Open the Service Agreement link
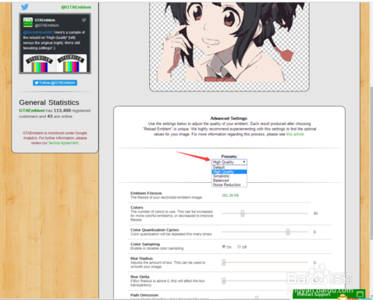This screenshot has height=300, width=373. point(63,143)
